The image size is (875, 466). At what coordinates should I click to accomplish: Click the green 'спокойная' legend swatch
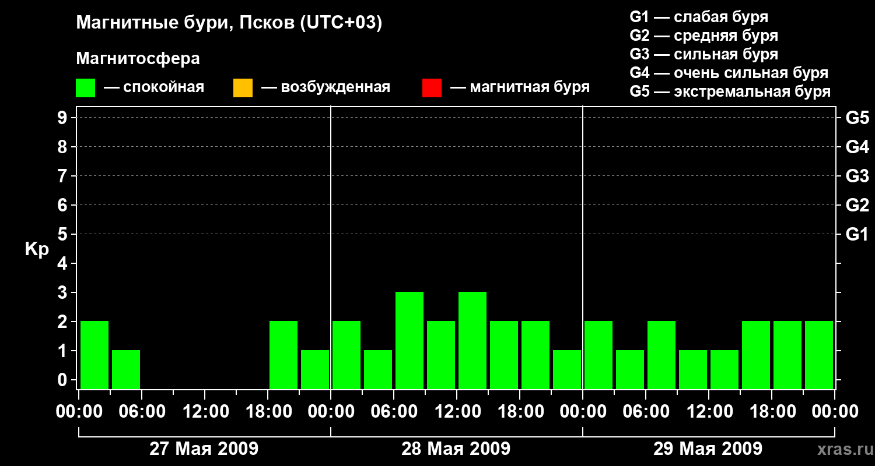85,88
